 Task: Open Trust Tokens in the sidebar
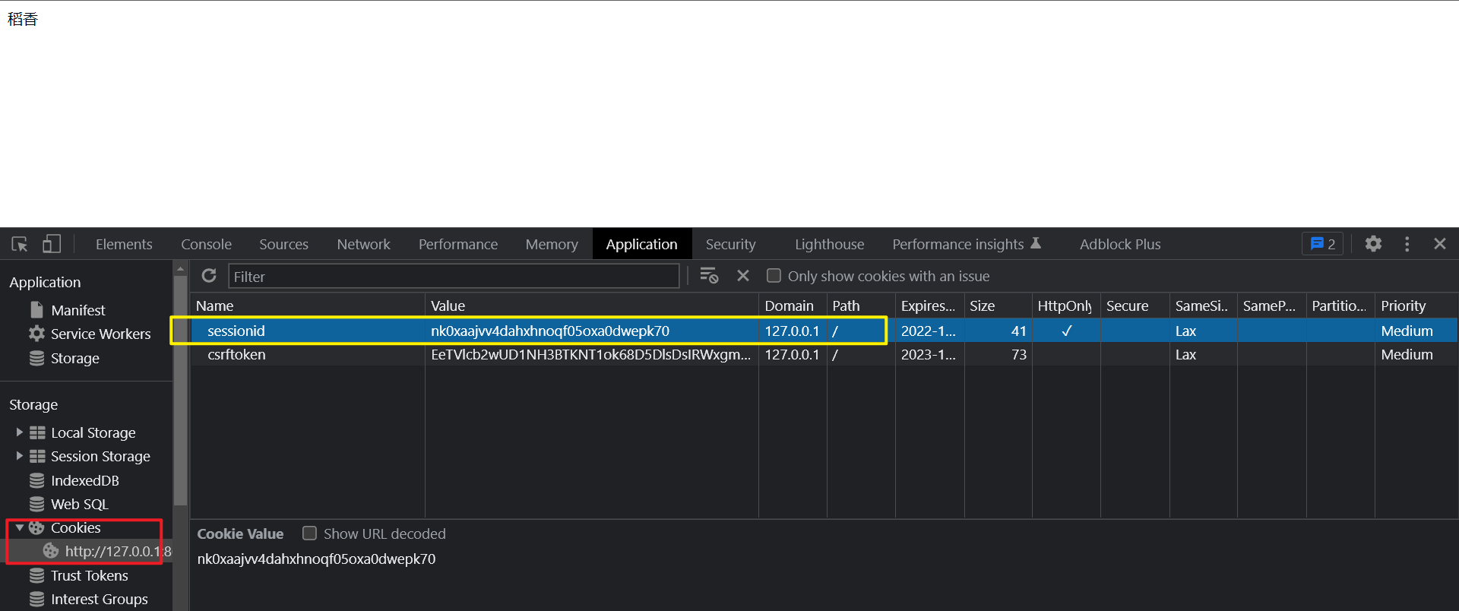tap(90, 575)
